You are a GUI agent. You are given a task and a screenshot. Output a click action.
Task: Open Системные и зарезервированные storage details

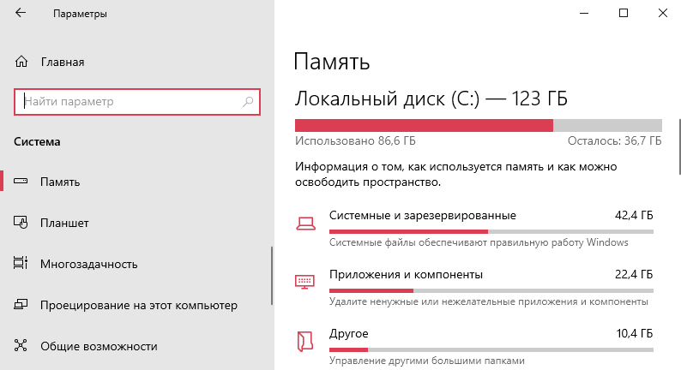coord(423,215)
